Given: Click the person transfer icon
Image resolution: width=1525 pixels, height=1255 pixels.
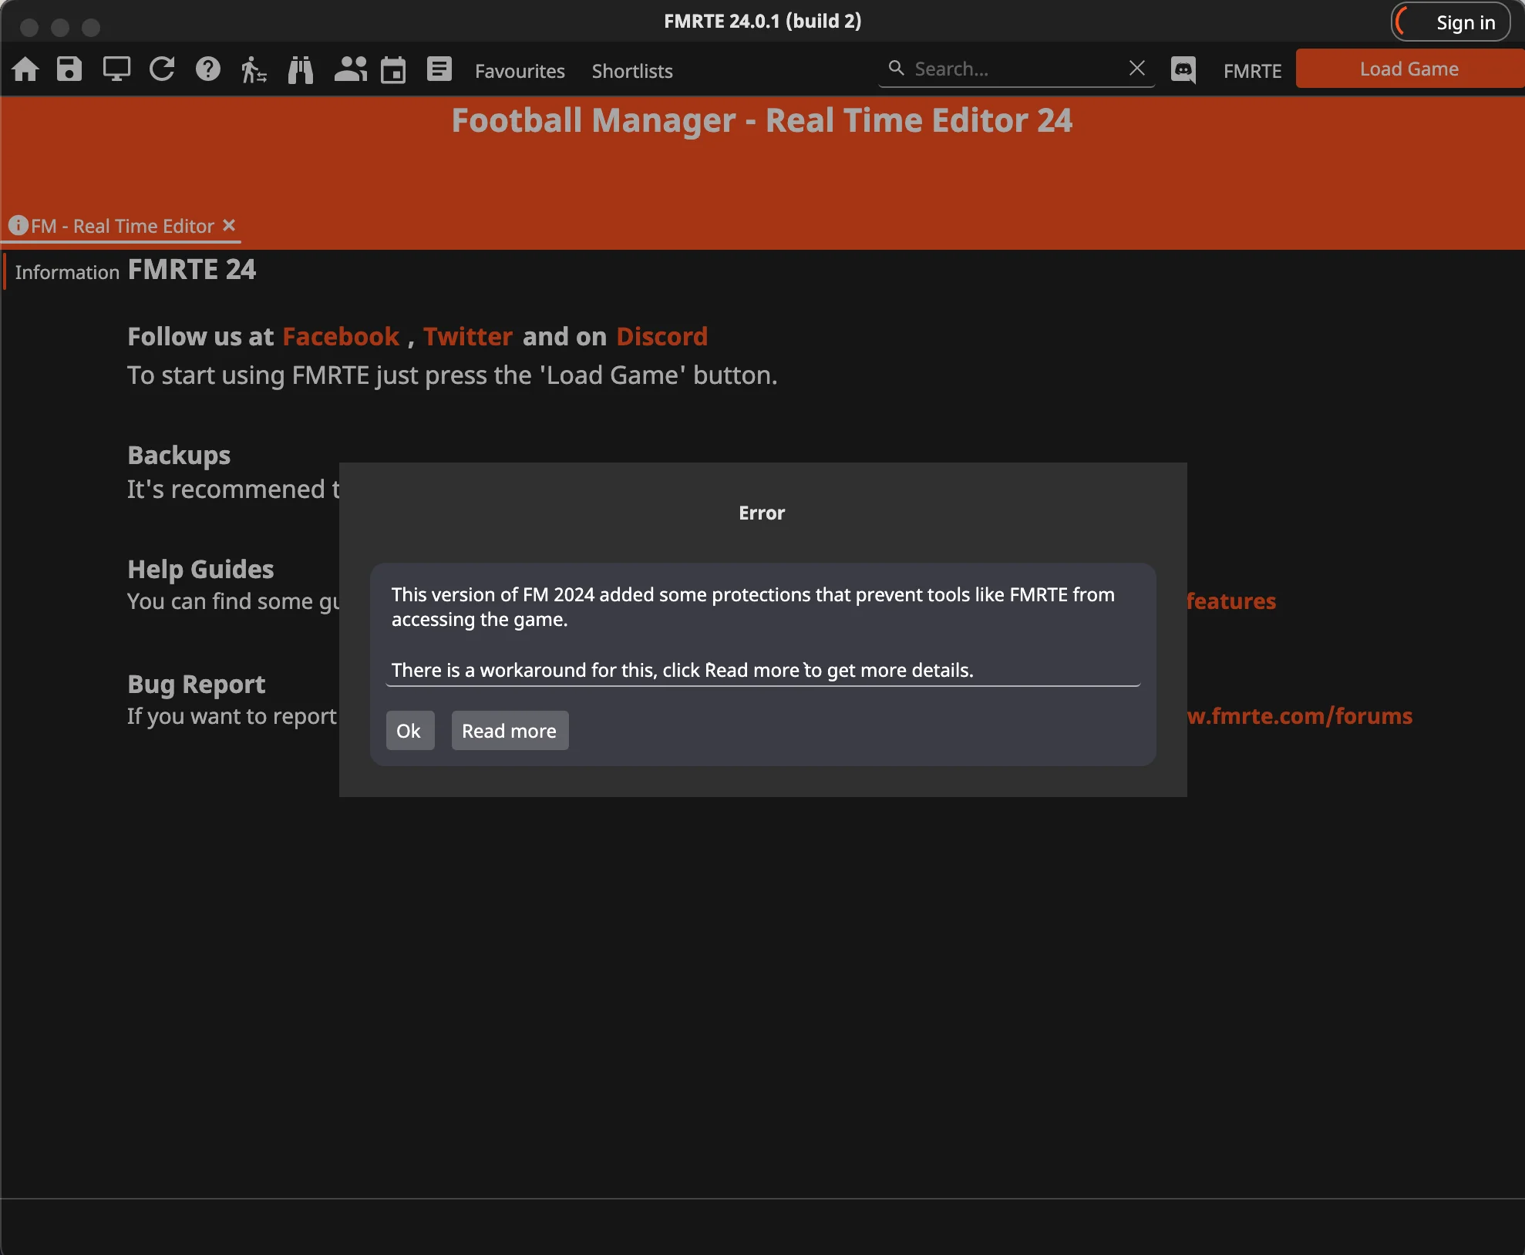Looking at the screenshot, I should (254, 69).
